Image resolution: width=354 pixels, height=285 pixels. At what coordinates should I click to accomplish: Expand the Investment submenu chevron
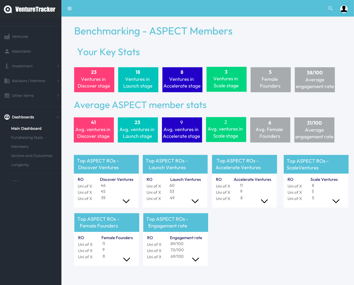(x=58, y=66)
